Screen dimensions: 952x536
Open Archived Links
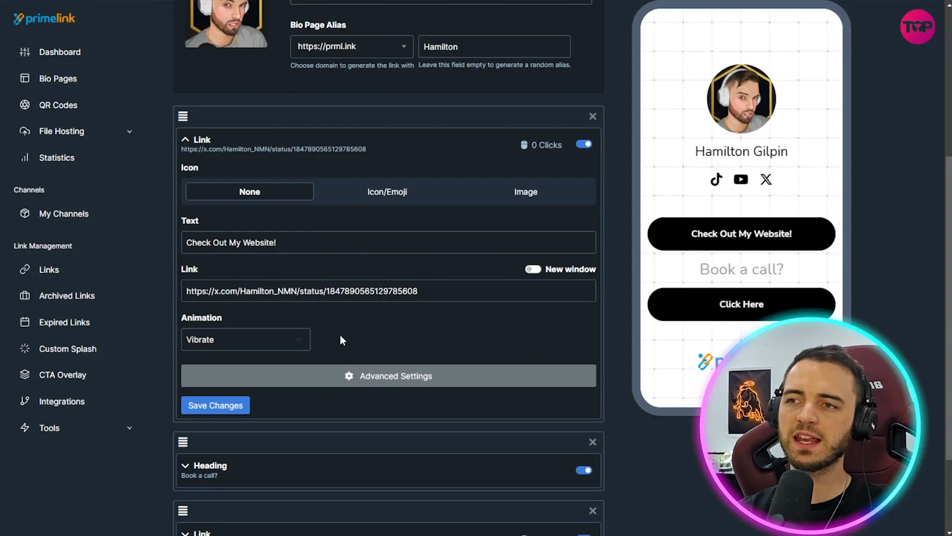[66, 296]
